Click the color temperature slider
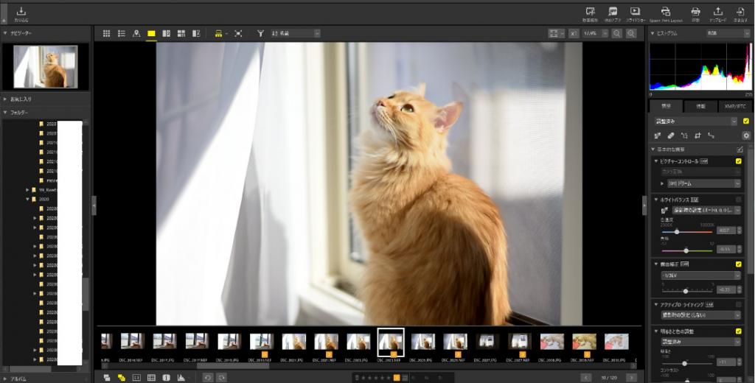The width and height of the screenshot is (755, 383). [x=677, y=232]
